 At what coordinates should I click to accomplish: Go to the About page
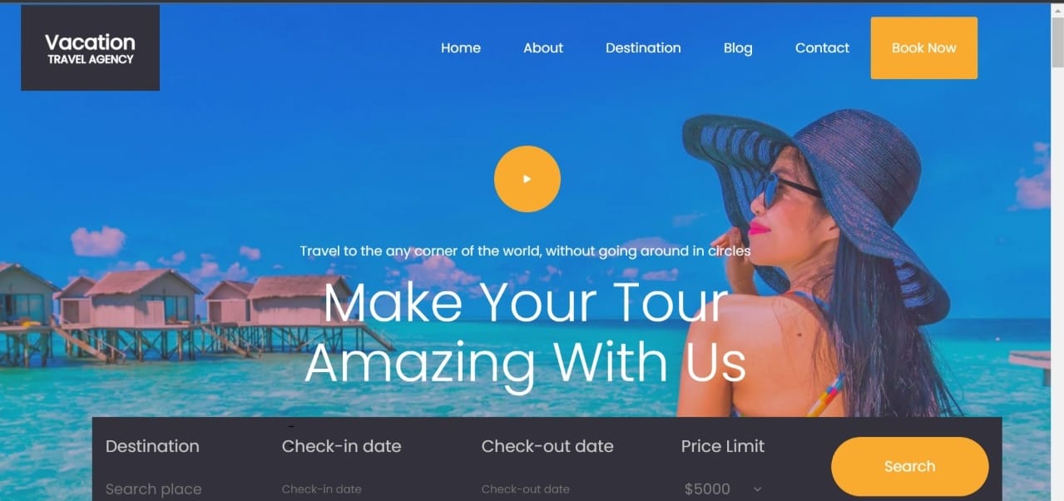pyautogui.click(x=543, y=48)
